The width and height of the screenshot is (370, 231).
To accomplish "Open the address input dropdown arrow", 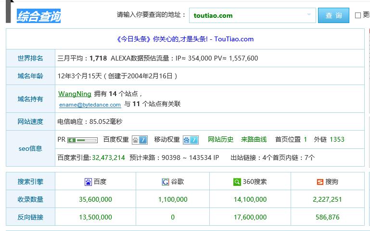I will coord(308,14).
